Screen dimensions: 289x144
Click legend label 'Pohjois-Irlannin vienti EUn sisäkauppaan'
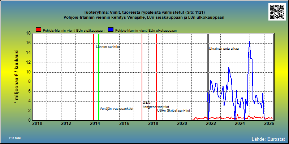[74, 31]
